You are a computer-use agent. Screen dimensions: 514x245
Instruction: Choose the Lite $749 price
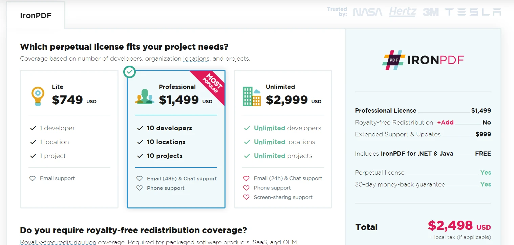[x=67, y=100]
